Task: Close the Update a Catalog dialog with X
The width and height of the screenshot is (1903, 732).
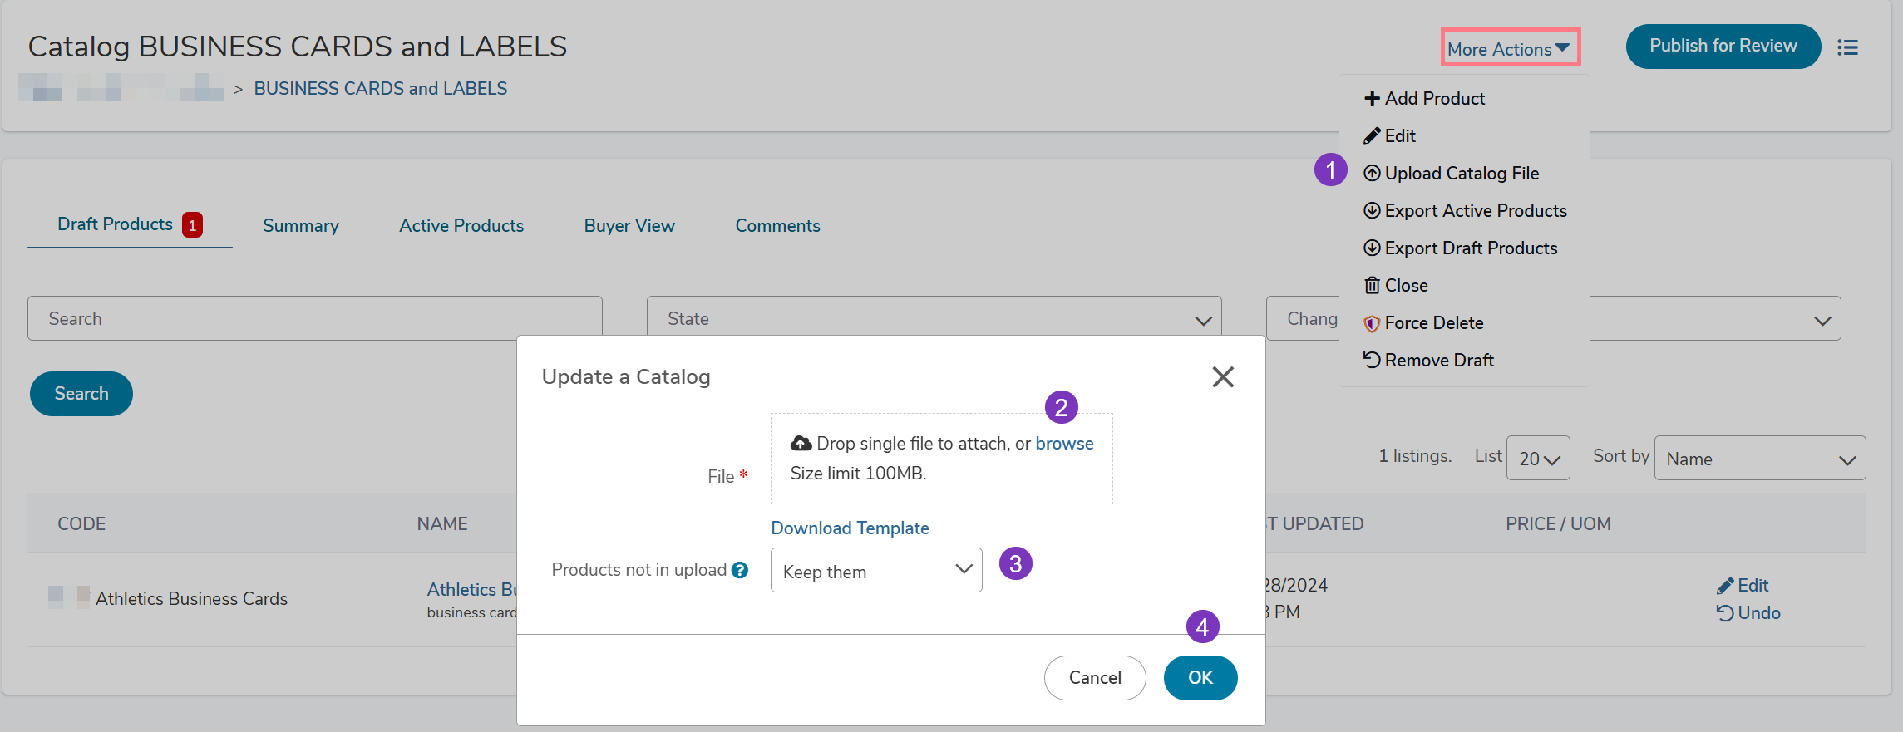Action: pos(1222,377)
